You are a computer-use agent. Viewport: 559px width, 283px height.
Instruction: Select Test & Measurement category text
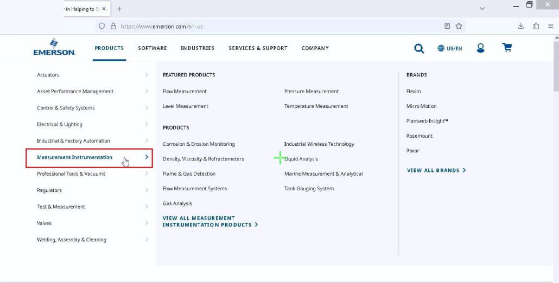coord(61,207)
